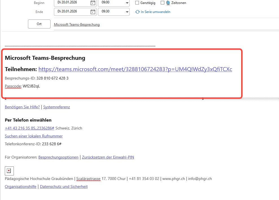Click the Ende label
The image size is (279, 200).
39,12
